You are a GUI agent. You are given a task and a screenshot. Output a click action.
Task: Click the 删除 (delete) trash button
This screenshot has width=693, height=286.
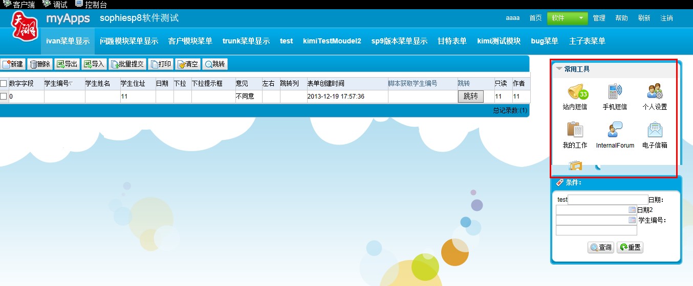click(40, 64)
